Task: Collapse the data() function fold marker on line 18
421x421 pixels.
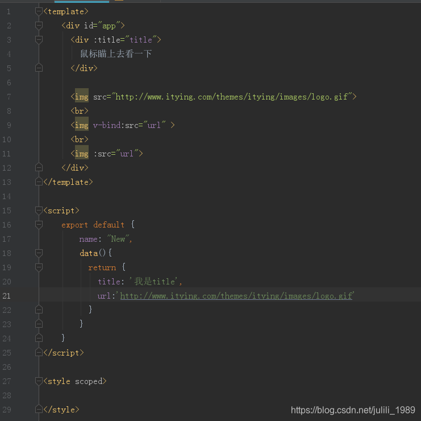Action: tap(39, 253)
